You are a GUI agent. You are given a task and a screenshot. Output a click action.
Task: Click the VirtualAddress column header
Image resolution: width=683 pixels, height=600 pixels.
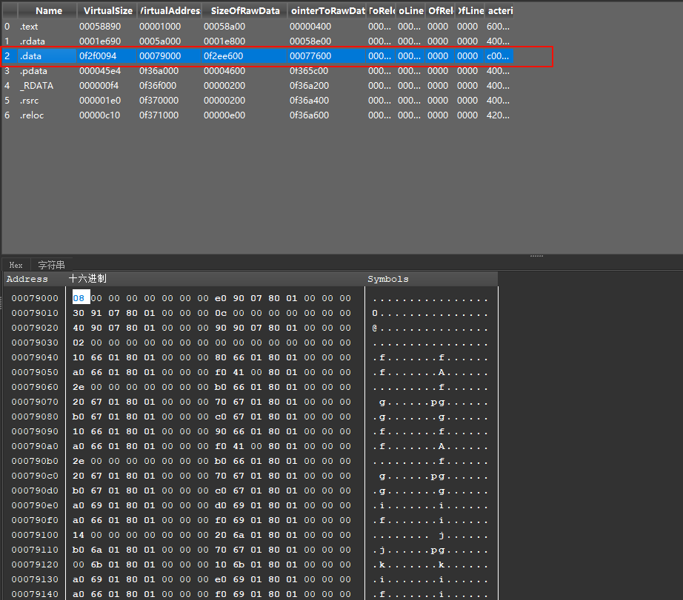[170, 11]
